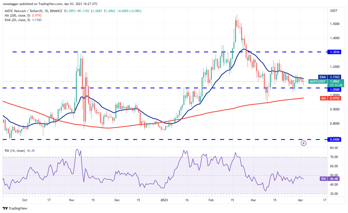Select the 0.6900 support level label
This screenshot has width=348, height=213.
pos(334,139)
